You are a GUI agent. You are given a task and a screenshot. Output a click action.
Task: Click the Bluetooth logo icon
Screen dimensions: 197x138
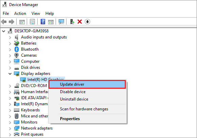(17, 49)
